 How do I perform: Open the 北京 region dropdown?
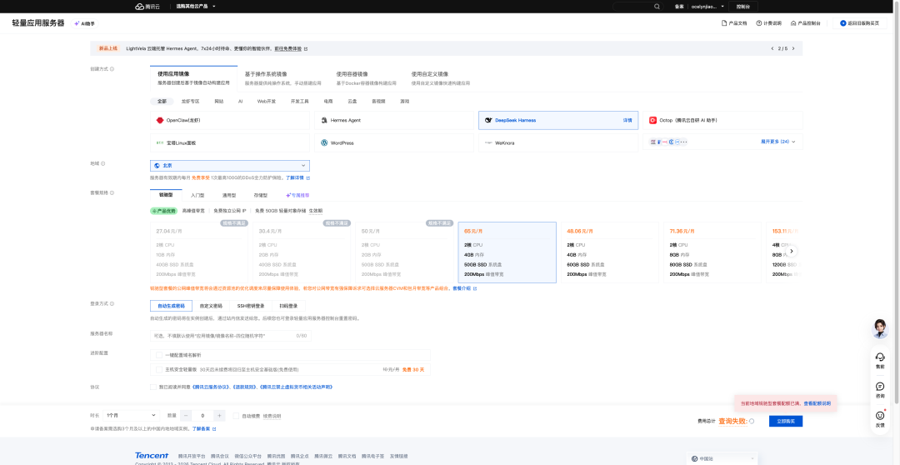coord(230,165)
